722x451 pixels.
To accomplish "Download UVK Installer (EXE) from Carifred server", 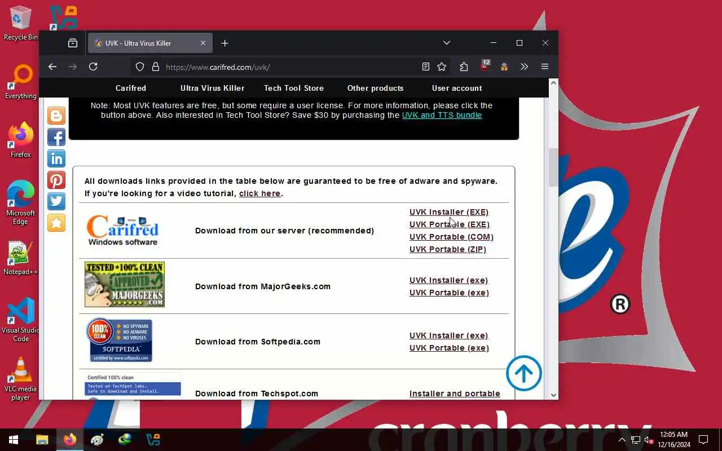I will point(449,212).
